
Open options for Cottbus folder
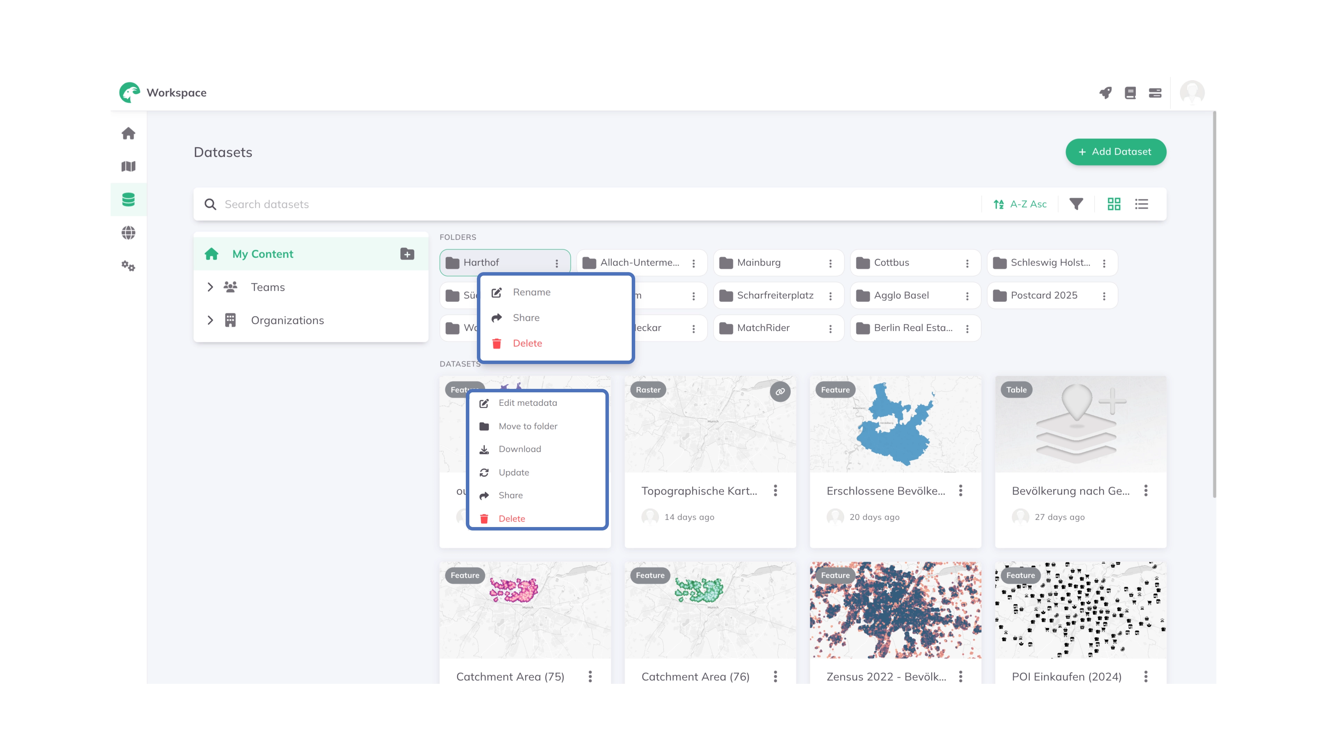tap(967, 263)
